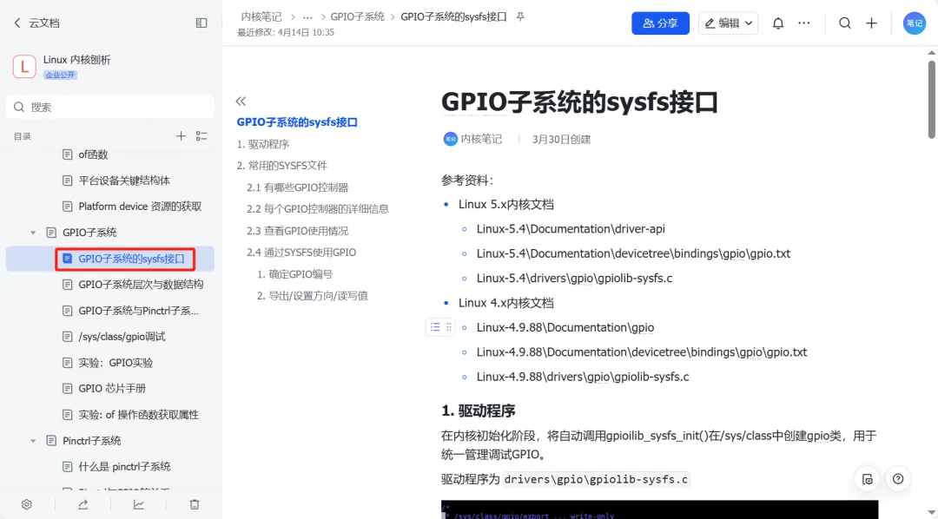Create new with top bar plus icon
Screen dimensions: 938x519
(872, 23)
